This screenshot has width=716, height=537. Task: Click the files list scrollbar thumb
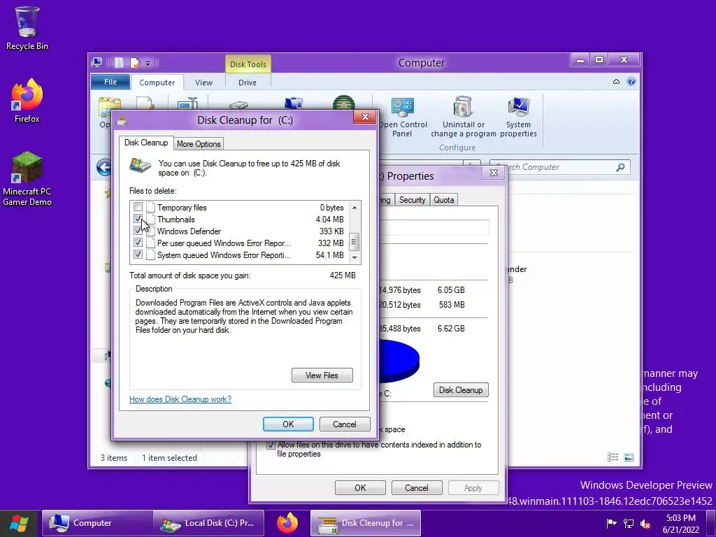(353, 242)
